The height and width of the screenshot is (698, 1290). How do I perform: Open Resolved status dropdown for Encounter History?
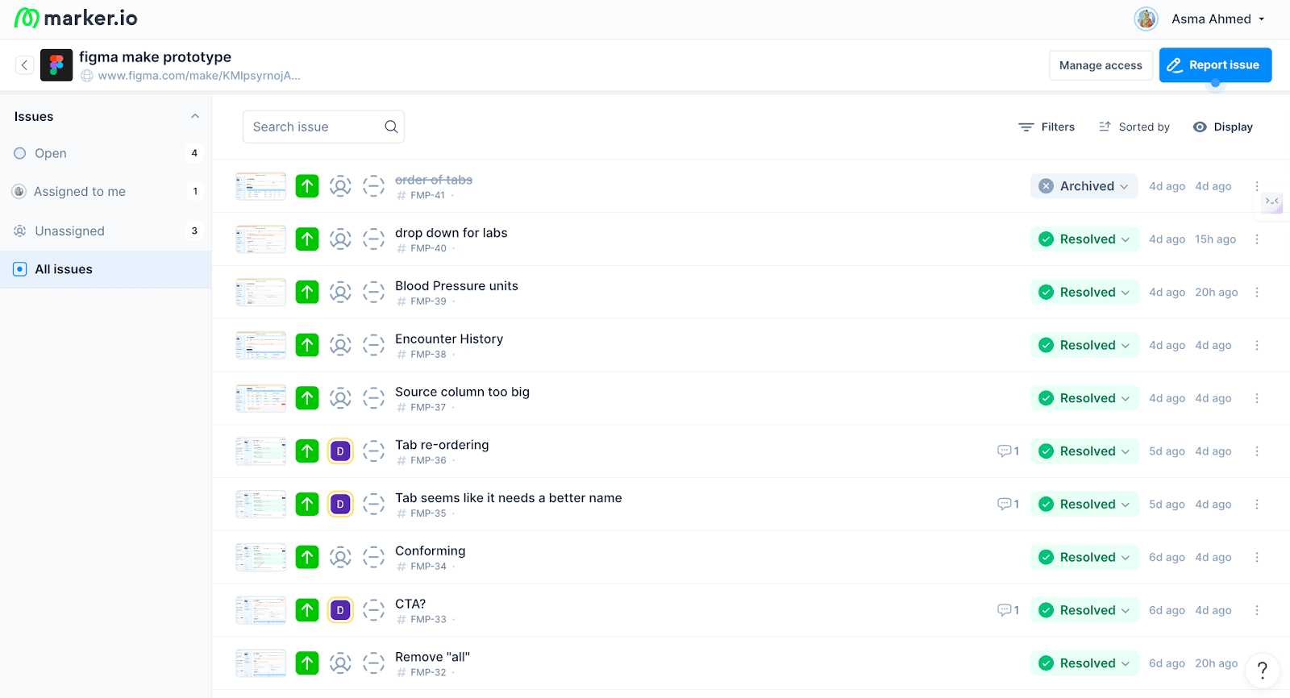1084,345
